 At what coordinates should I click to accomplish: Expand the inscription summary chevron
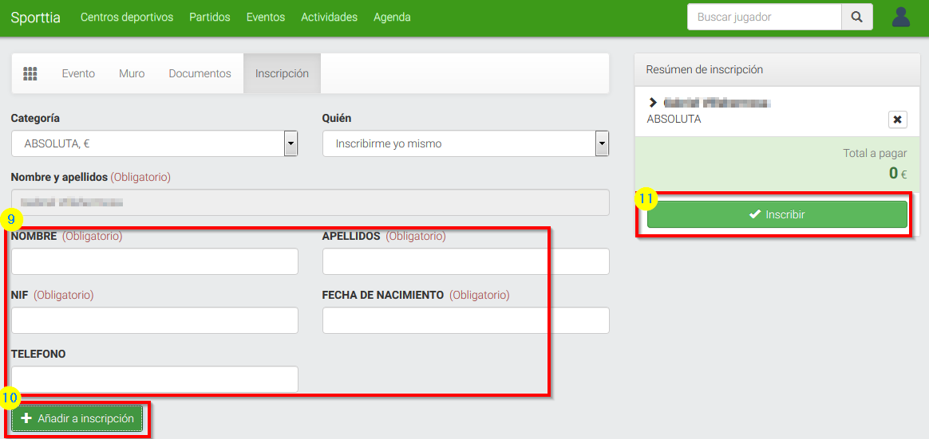coord(653,103)
